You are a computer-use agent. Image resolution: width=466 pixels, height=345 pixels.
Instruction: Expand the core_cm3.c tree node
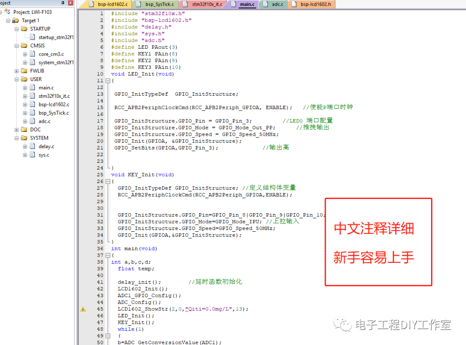[25, 54]
